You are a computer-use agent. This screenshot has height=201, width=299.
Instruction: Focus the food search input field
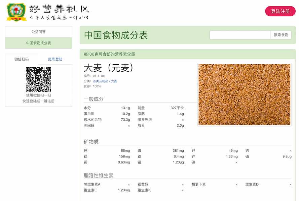(240, 35)
